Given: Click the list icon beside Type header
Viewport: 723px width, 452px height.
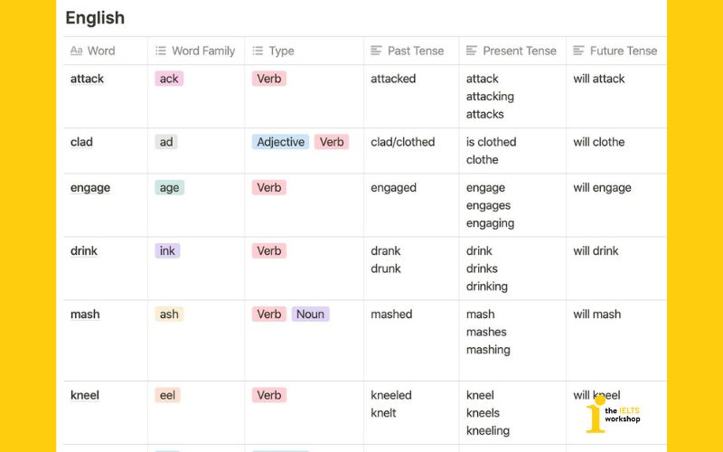Looking at the screenshot, I should coord(258,52).
